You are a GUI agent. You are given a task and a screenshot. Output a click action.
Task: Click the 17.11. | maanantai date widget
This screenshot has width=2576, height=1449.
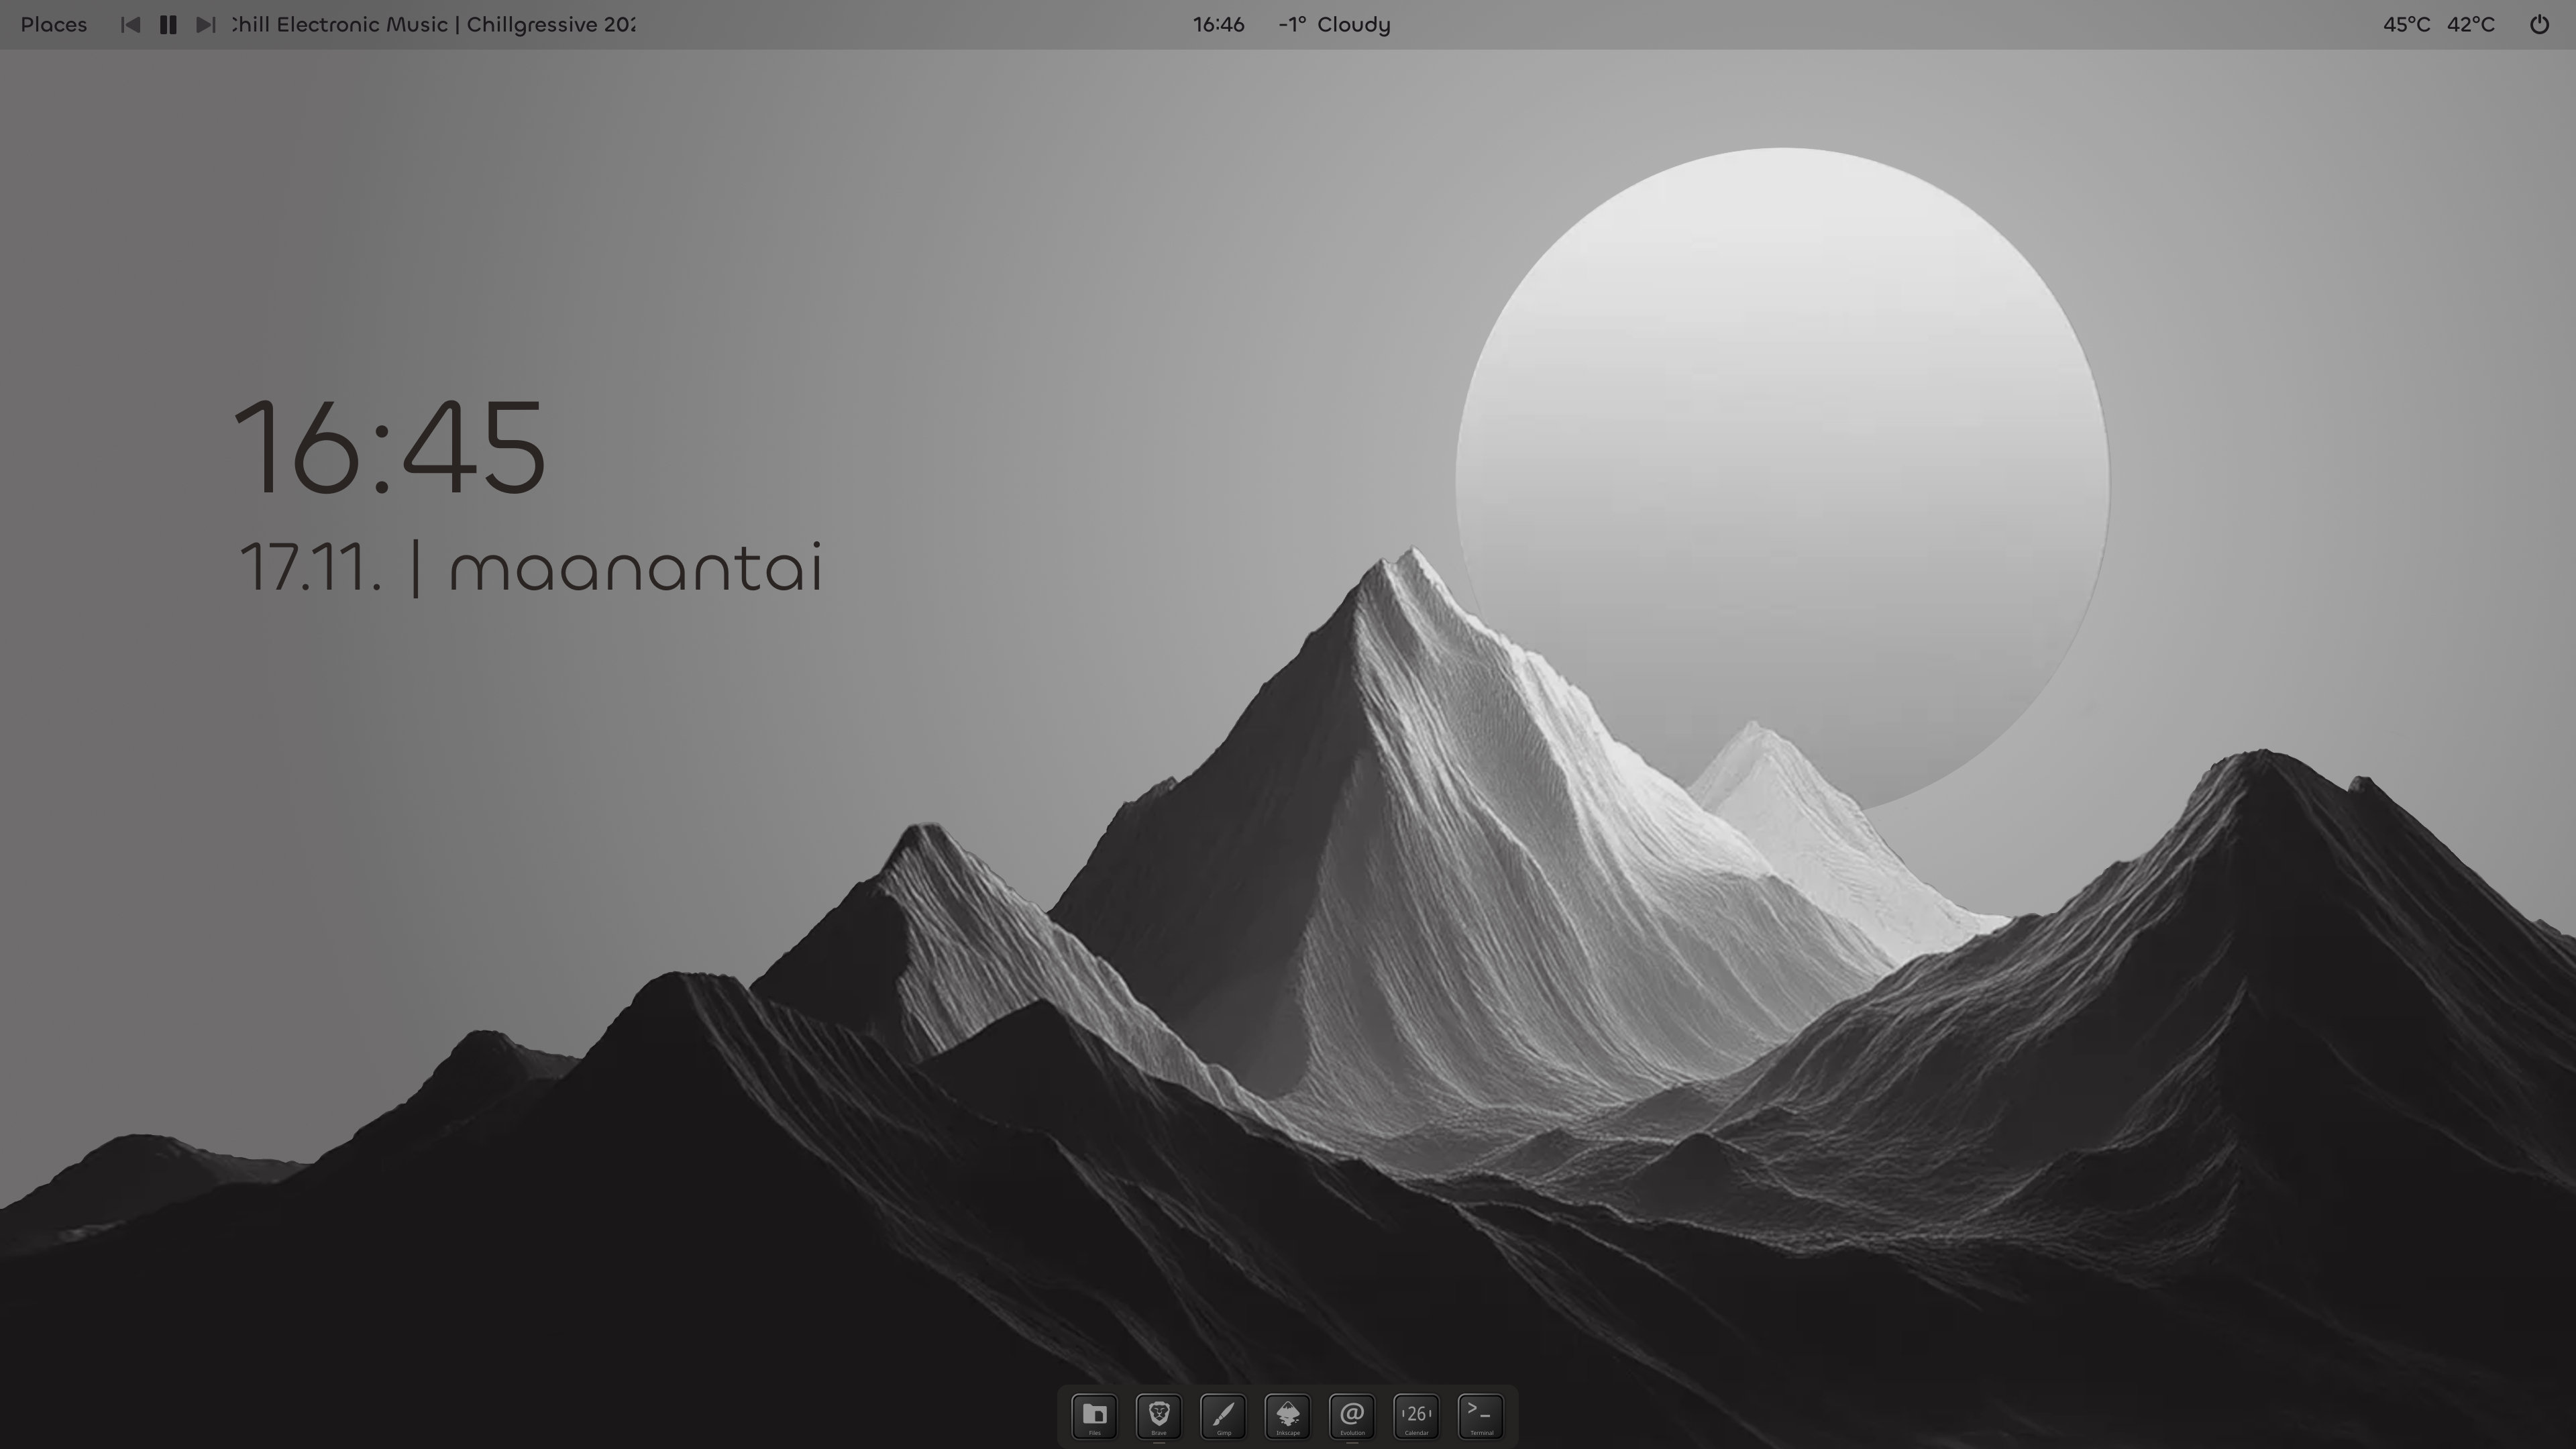pos(530,568)
